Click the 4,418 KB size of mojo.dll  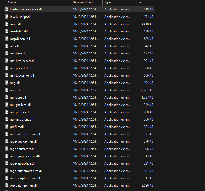point(147,24)
